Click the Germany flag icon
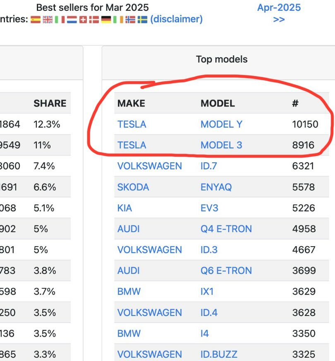335x361 pixels. point(106,19)
